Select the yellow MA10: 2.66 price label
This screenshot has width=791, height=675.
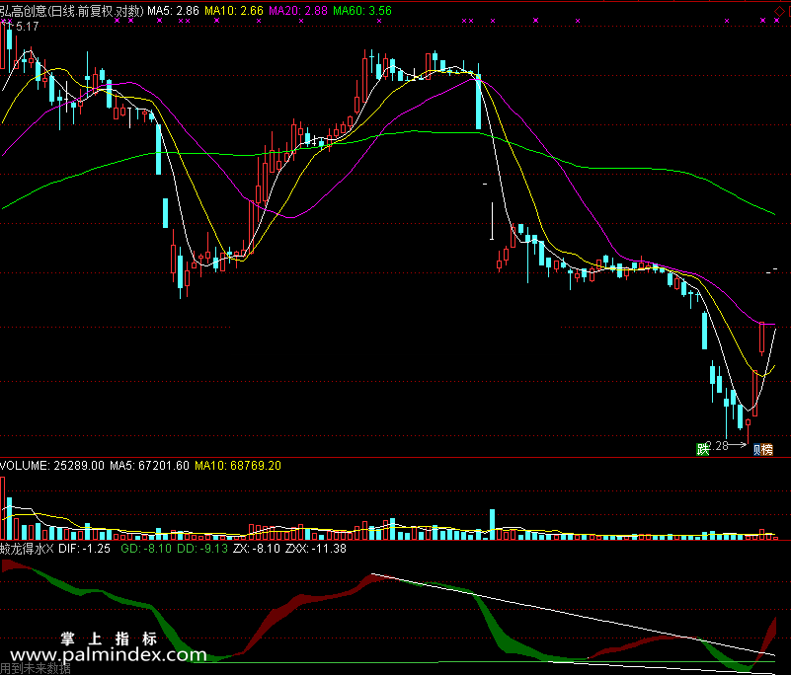(x=234, y=11)
